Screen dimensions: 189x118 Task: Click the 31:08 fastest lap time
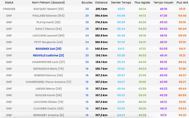point(142,82)
